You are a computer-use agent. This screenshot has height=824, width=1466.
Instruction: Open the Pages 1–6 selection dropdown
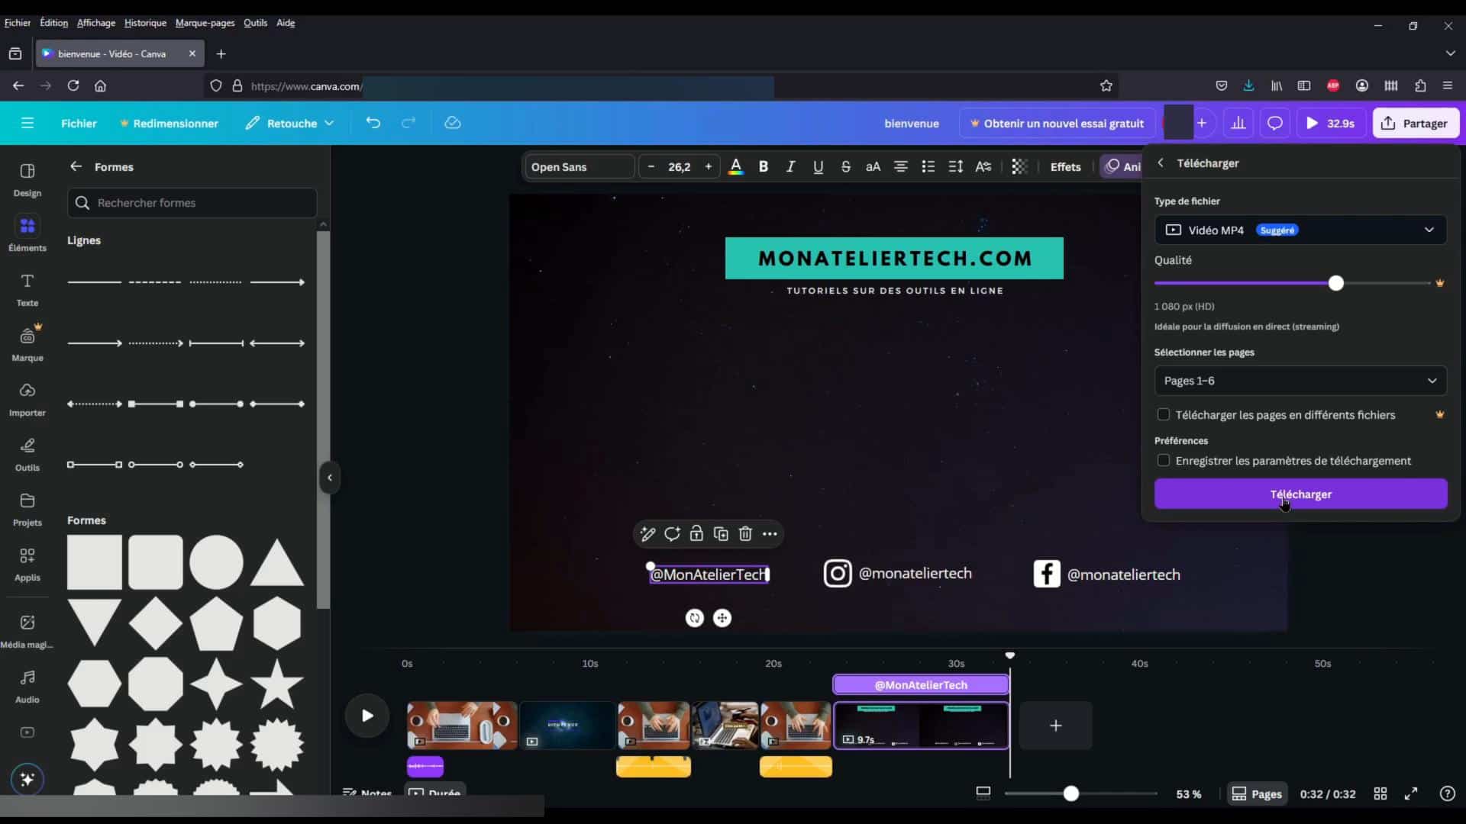[x=1300, y=381]
